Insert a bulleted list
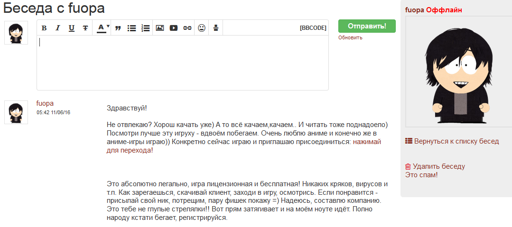512x227 pixels. 132,28
